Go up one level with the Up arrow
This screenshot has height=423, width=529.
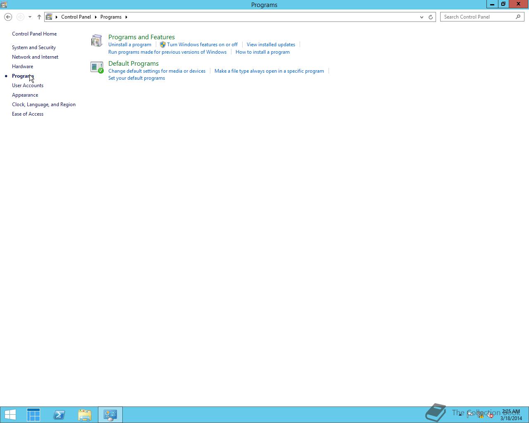pos(39,17)
